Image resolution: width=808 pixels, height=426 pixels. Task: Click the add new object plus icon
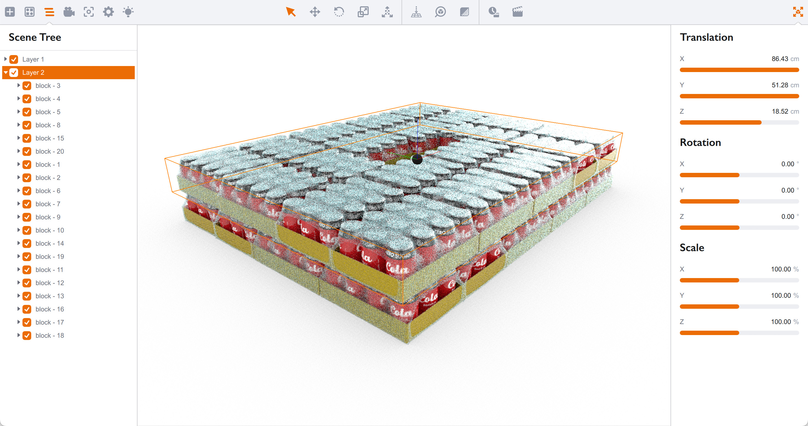[x=10, y=12]
